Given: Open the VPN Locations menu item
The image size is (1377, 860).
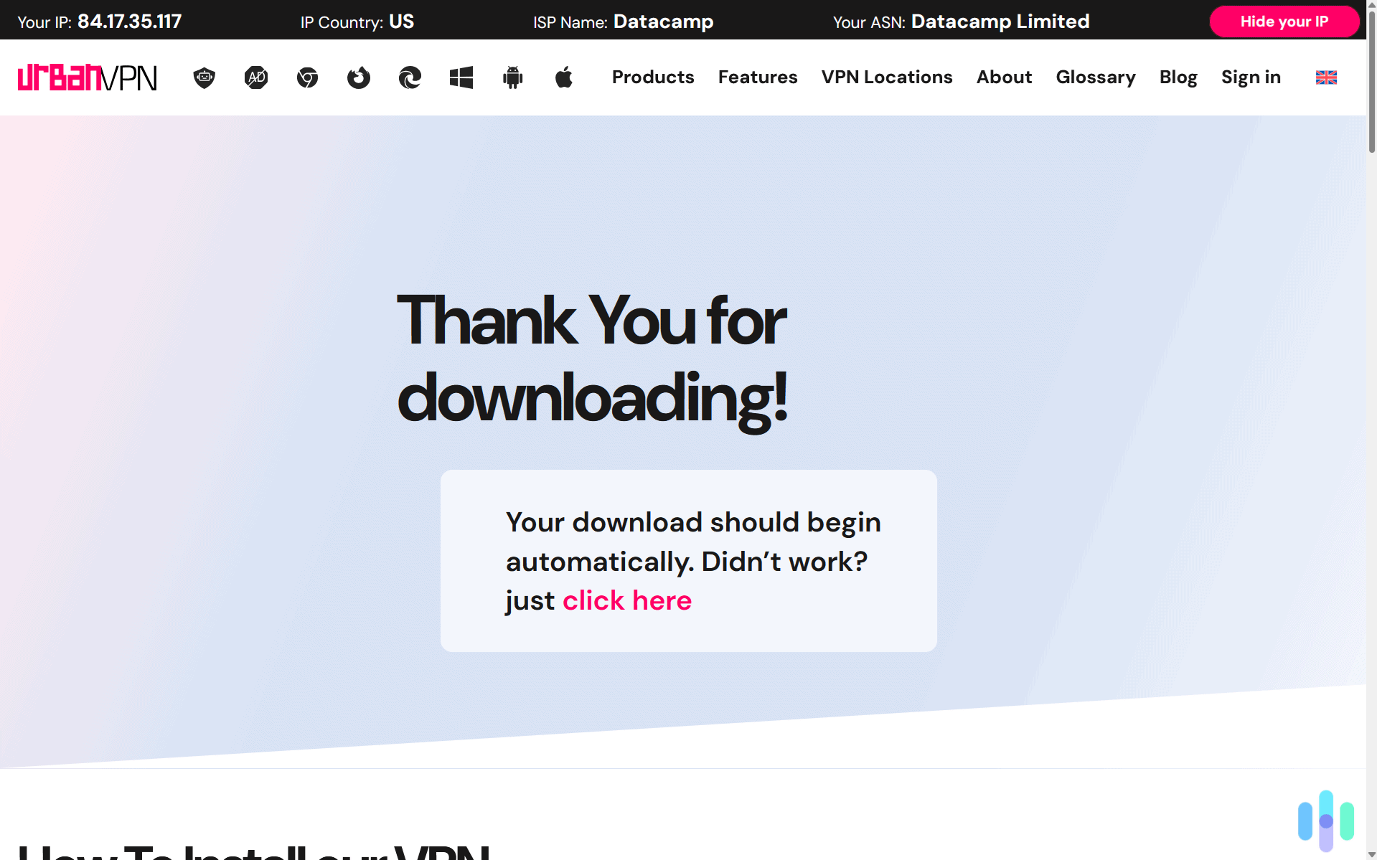Looking at the screenshot, I should 886,77.
